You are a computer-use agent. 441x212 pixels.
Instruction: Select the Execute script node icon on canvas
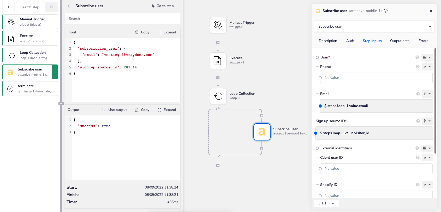coord(218,61)
